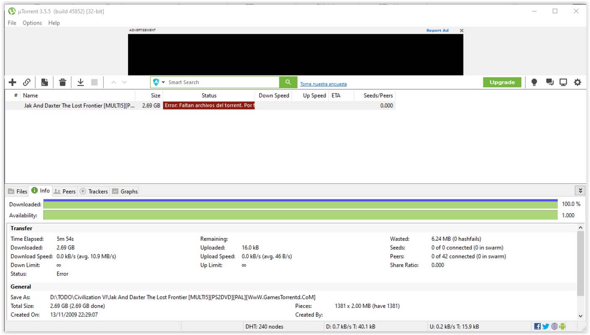Click the remote monitor icon in toolbar
This screenshot has height=335, width=590.
coord(563,82)
